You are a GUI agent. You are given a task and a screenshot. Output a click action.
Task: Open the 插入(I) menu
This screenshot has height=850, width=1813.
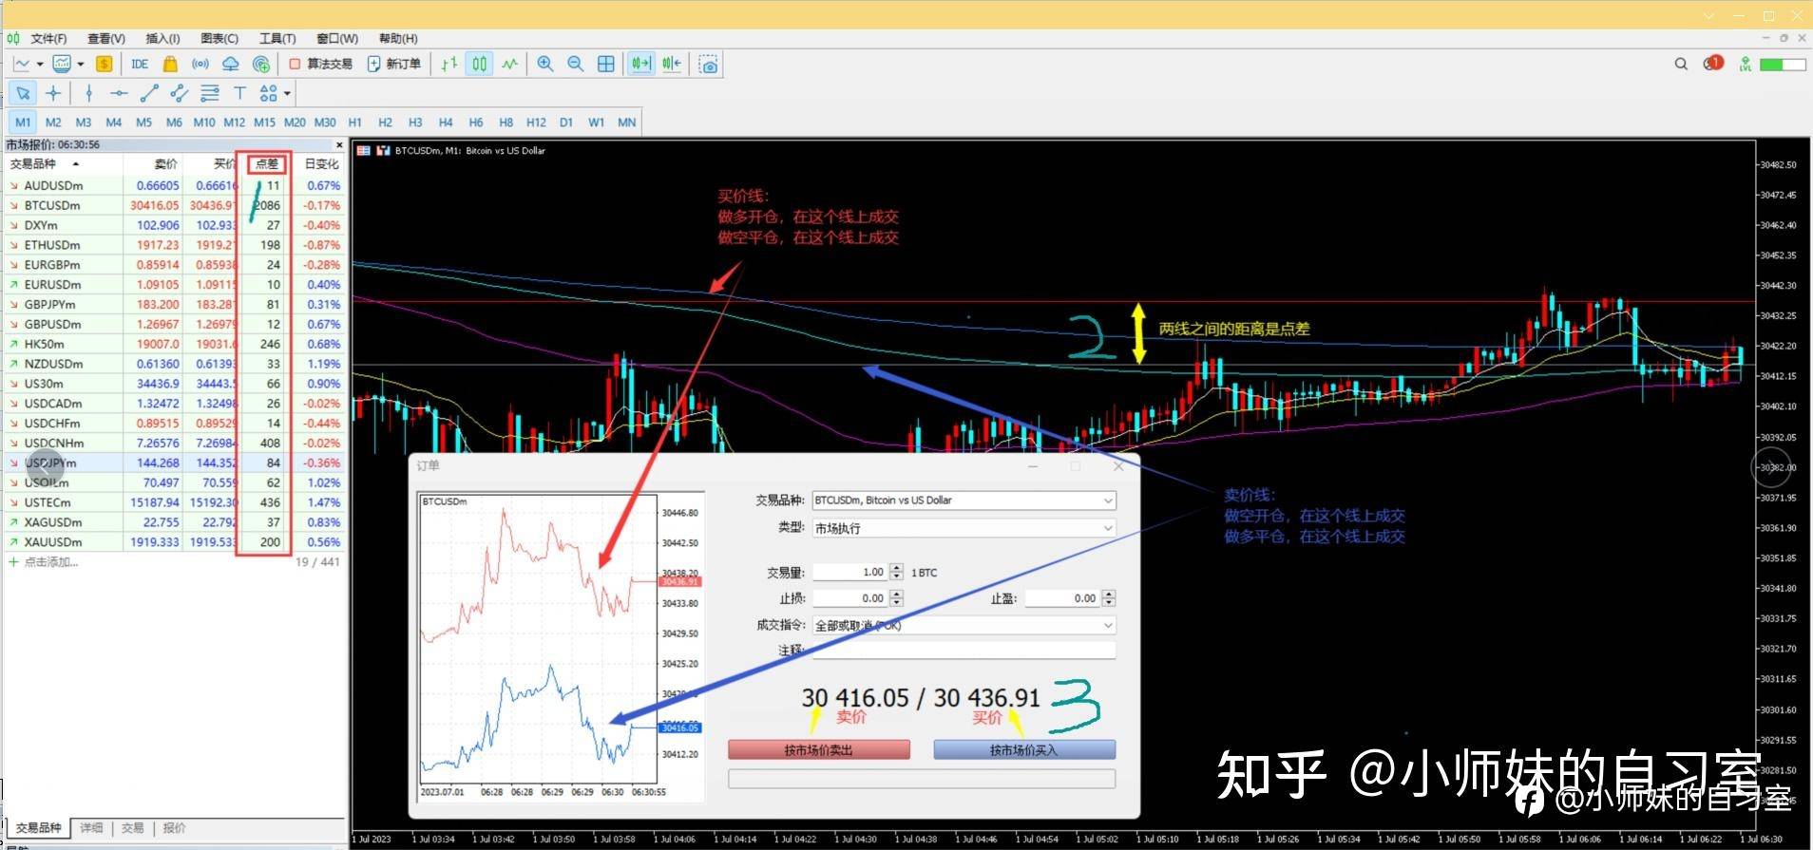coord(162,38)
